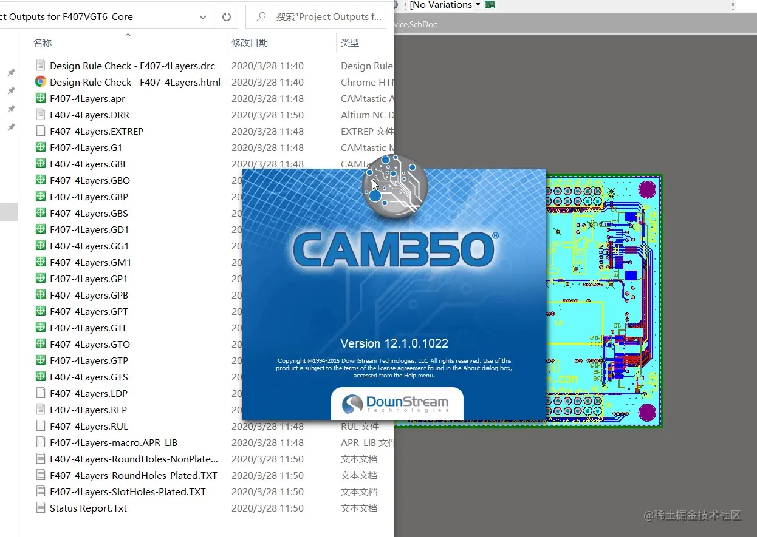Select file name F407-4Layers.DRR
The width and height of the screenshot is (757, 537).
(x=90, y=115)
